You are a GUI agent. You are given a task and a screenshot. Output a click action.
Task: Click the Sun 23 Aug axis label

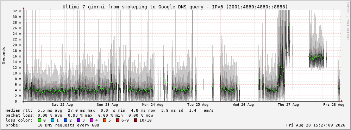107,105
